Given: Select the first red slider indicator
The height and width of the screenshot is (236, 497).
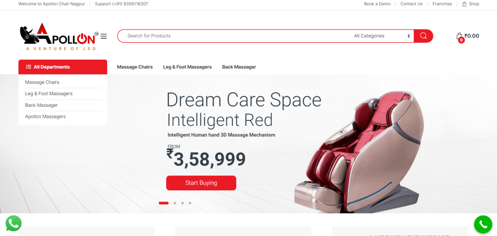Looking at the screenshot, I should pos(164,203).
